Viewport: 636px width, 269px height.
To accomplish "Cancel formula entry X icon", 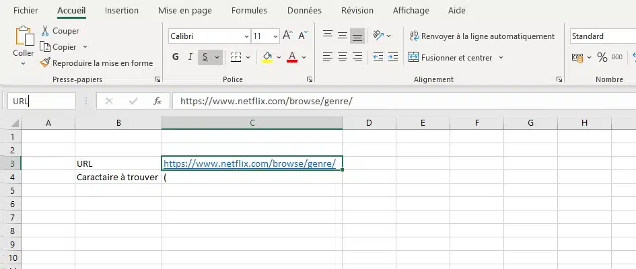I will pyautogui.click(x=109, y=101).
